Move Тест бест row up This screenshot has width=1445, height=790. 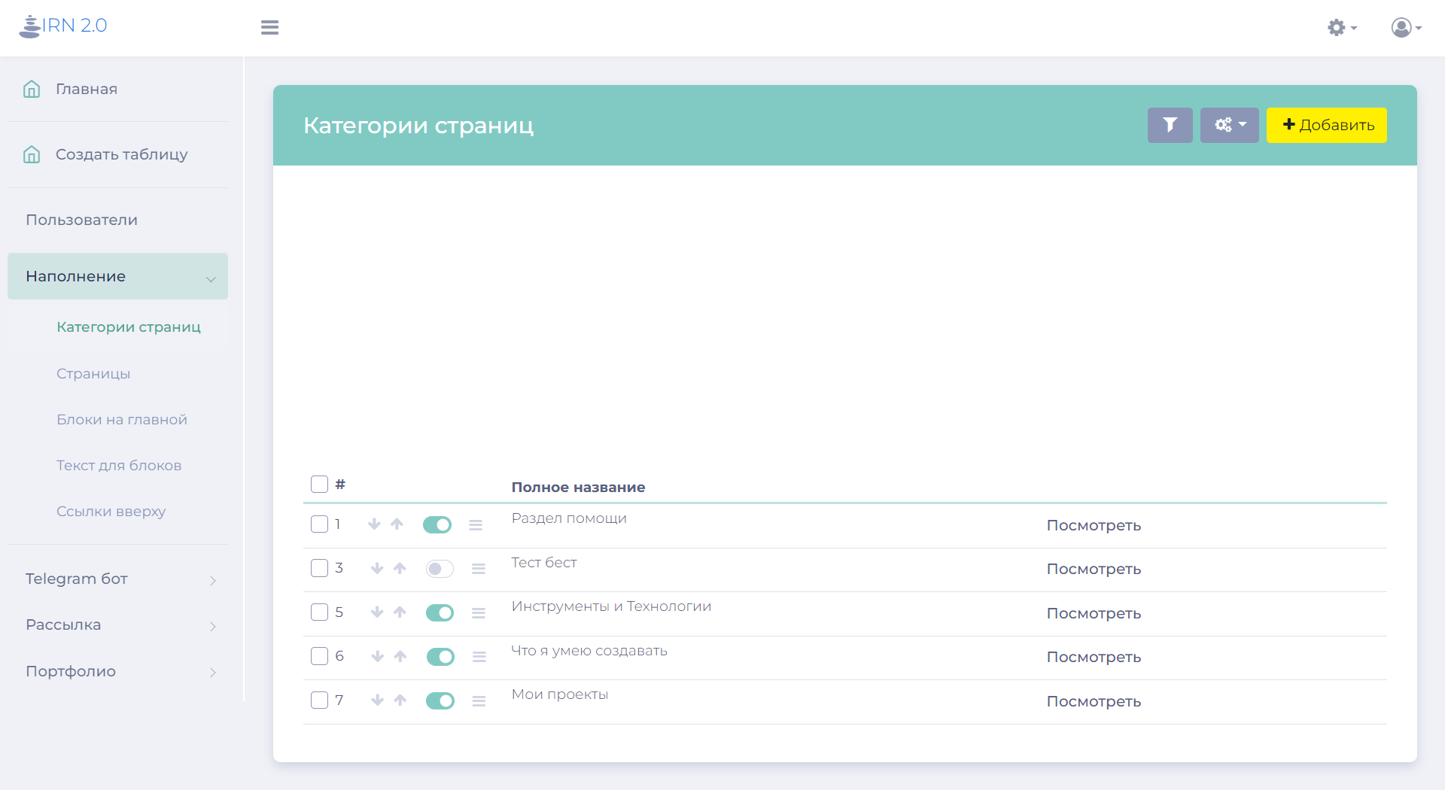tap(400, 568)
